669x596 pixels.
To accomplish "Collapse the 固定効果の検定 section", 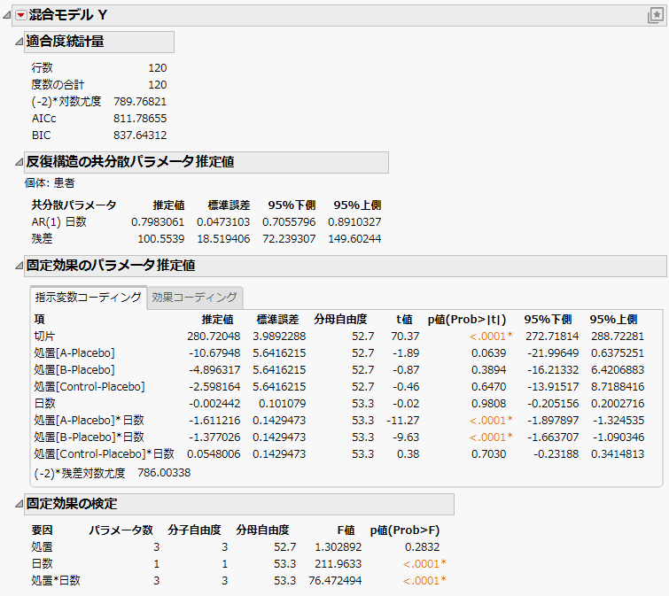I will (19, 504).
